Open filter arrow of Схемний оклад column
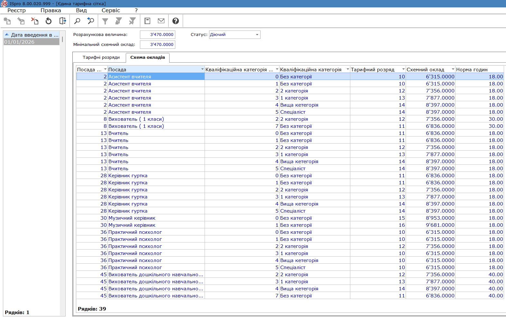The width and height of the screenshot is (506, 317). tap(453, 69)
